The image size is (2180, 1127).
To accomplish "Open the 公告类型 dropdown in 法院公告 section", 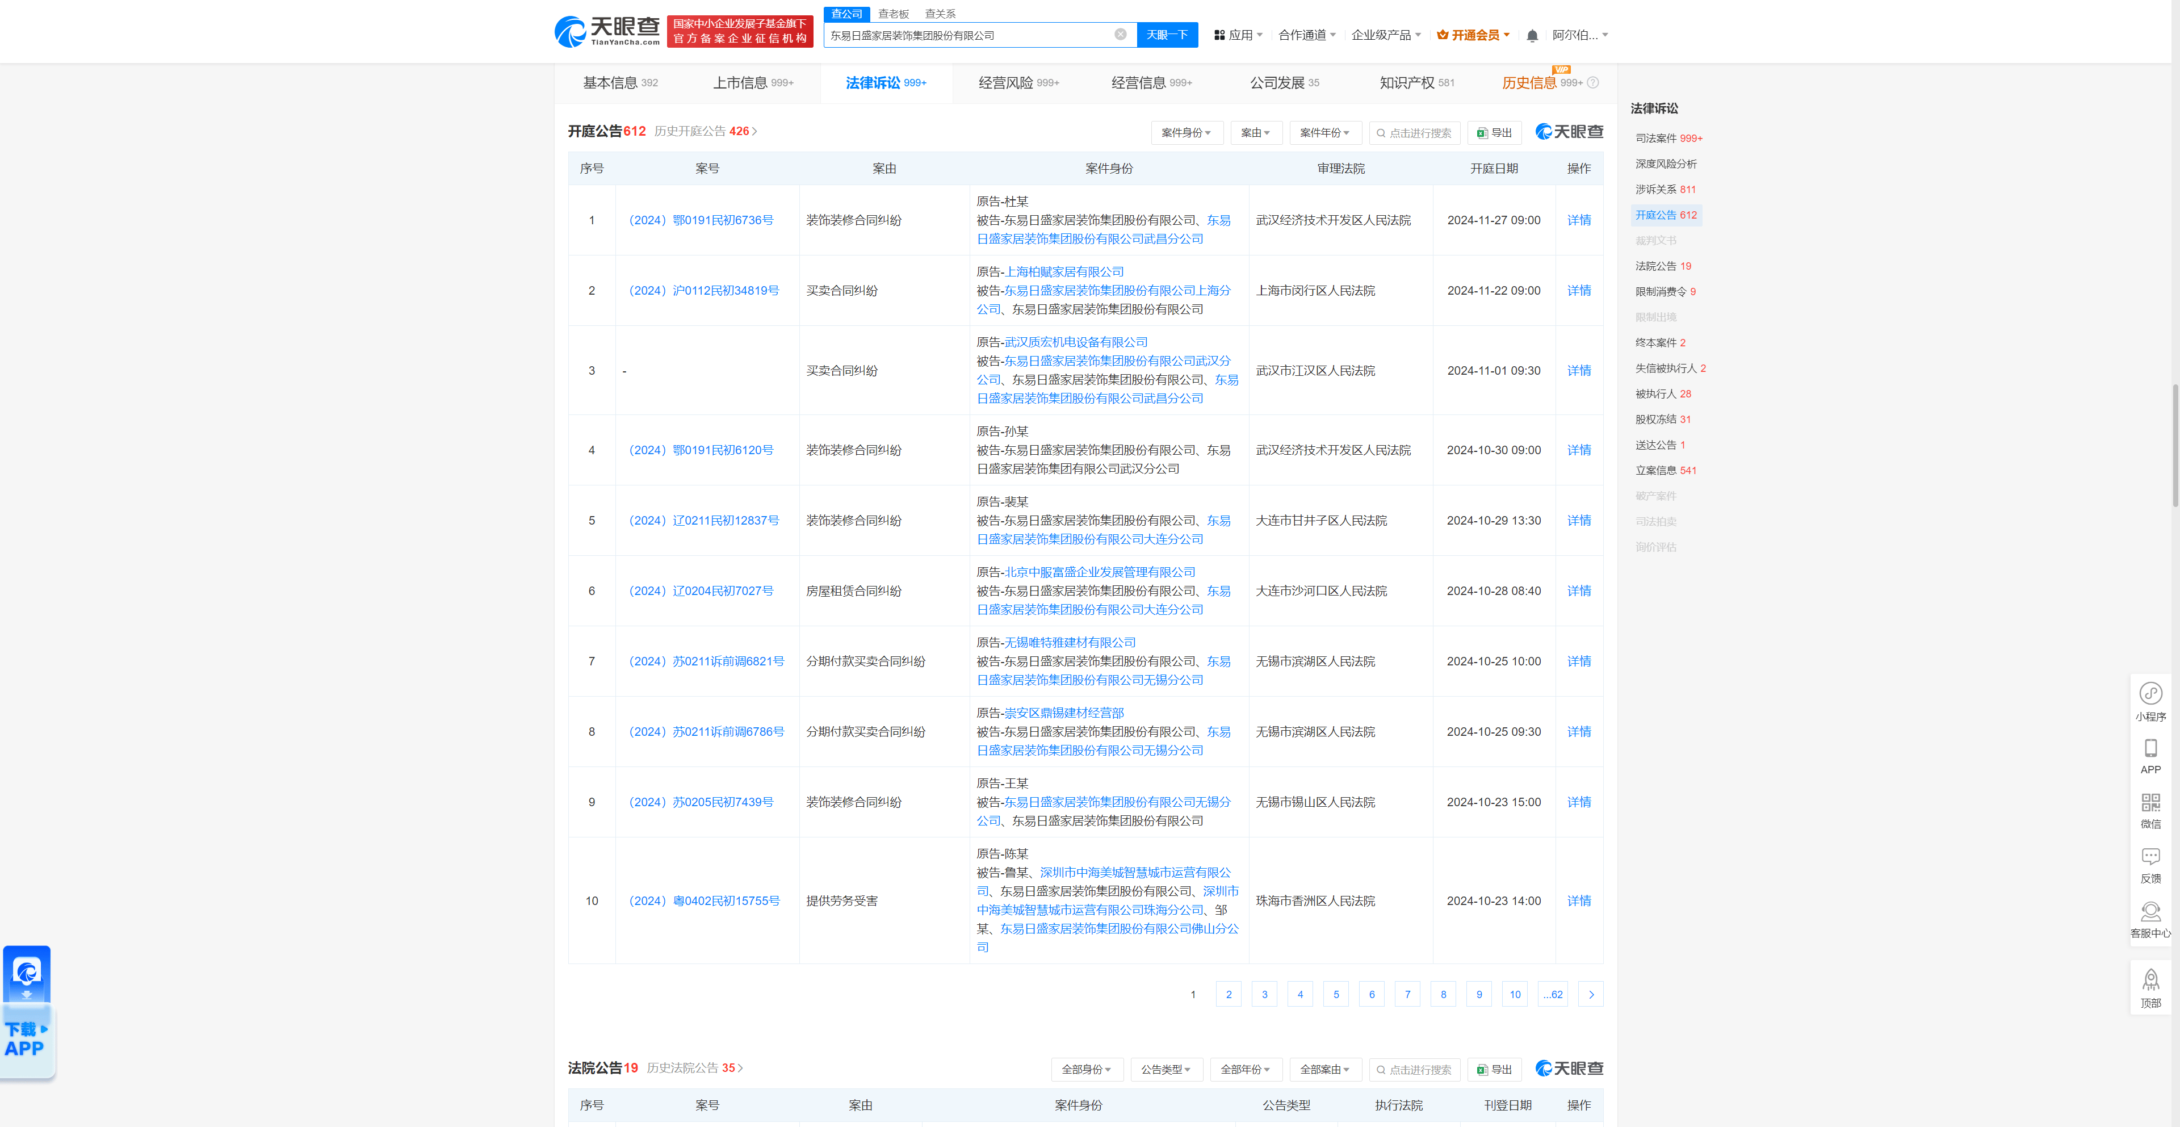I will click(1166, 1070).
